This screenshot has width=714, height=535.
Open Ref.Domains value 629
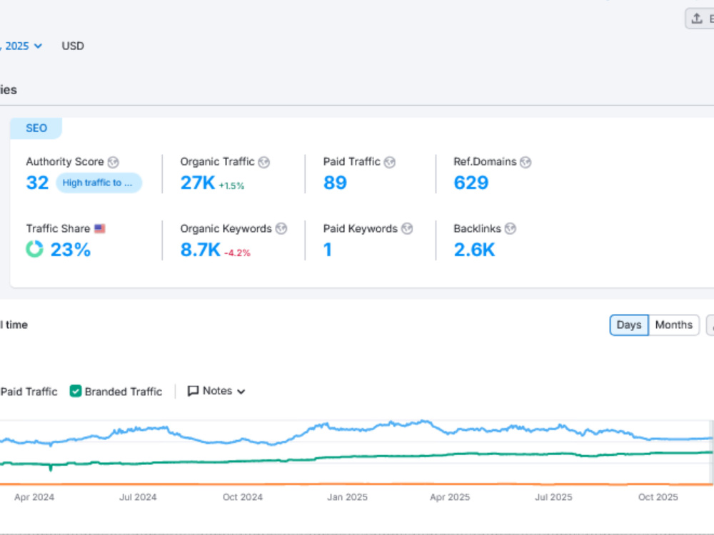click(x=471, y=183)
